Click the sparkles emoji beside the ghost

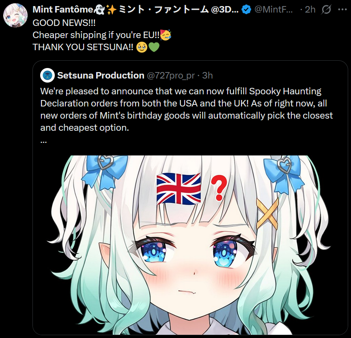[x=111, y=10]
